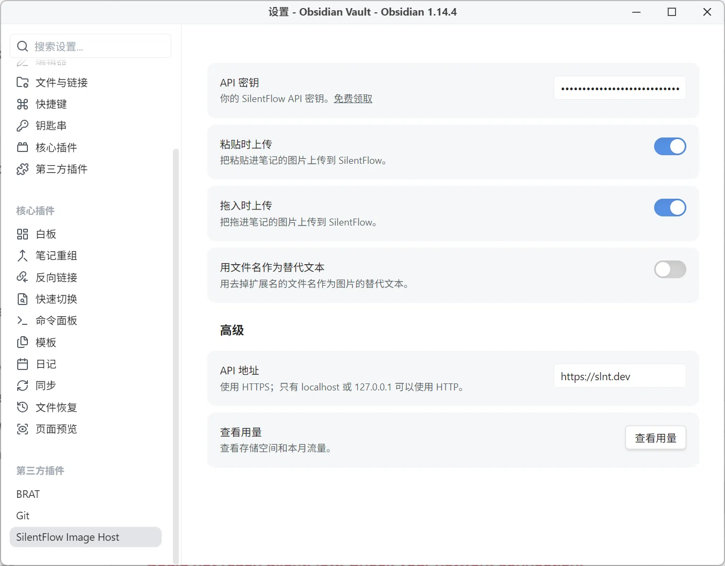Click the search magnifier icon in settings
Viewport: 725px width, 566px height.
(x=23, y=46)
